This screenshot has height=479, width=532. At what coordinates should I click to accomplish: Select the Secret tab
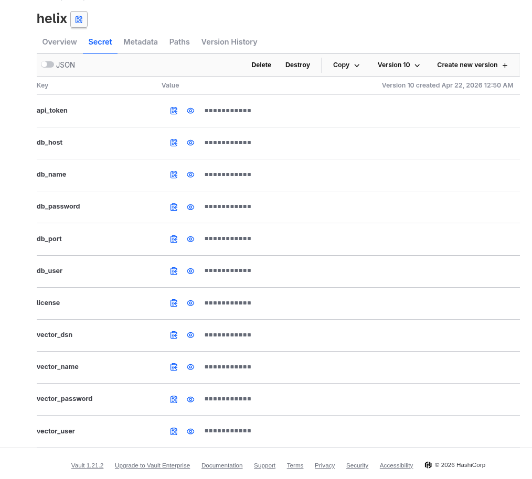point(100,42)
